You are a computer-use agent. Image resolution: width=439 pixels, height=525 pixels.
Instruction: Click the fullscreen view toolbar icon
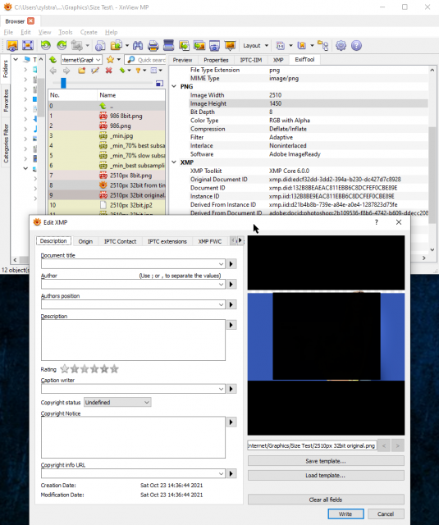pos(28,46)
